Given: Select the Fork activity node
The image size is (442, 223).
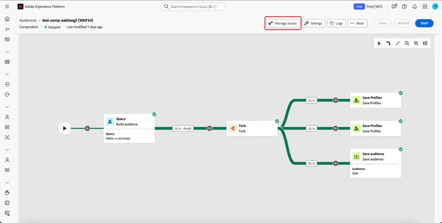Looking at the screenshot, I should coord(252,128).
